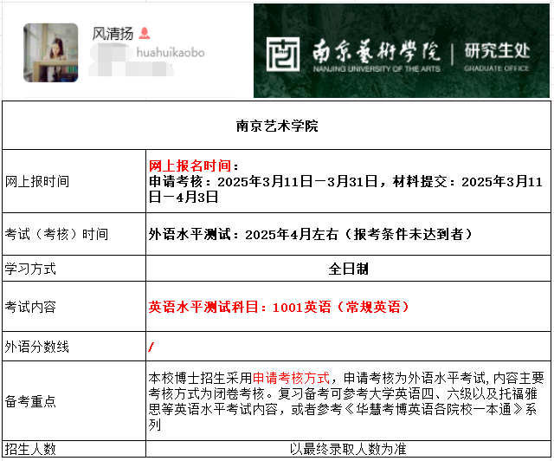Click the banner text 研究生处

coord(497,50)
